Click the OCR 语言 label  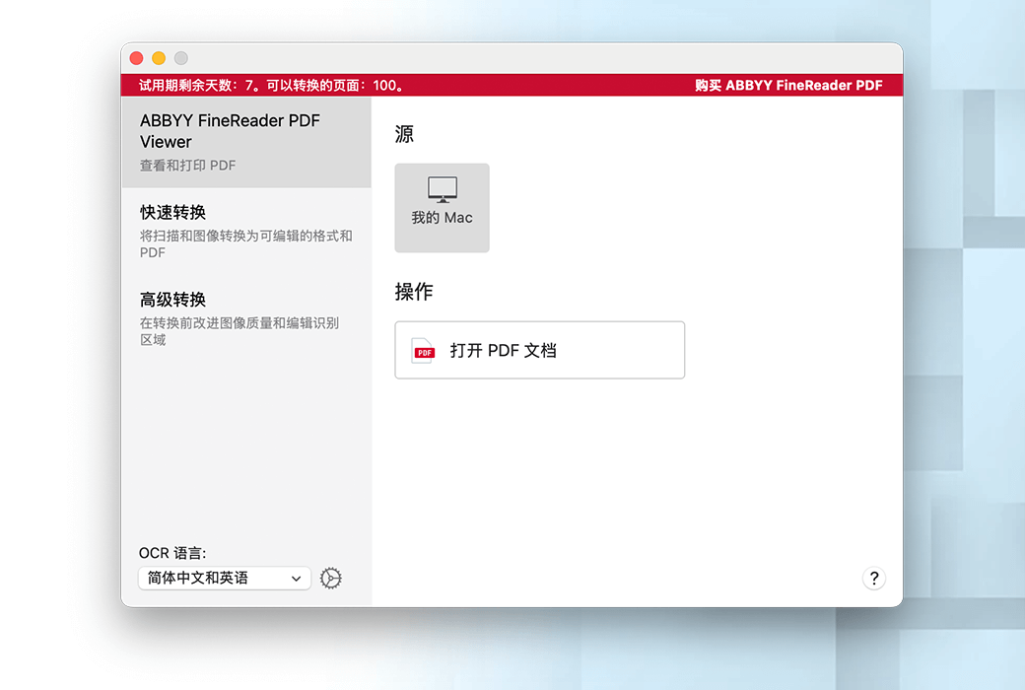click(x=172, y=553)
